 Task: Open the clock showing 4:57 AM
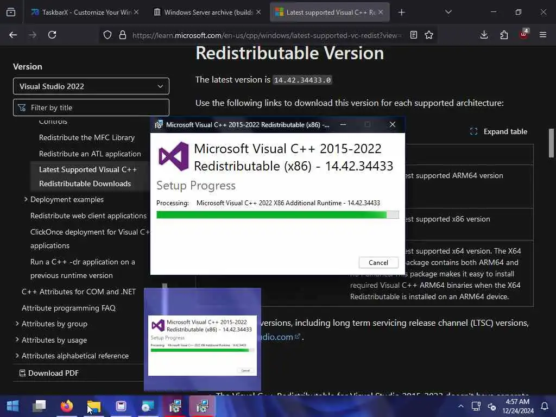coord(517,406)
